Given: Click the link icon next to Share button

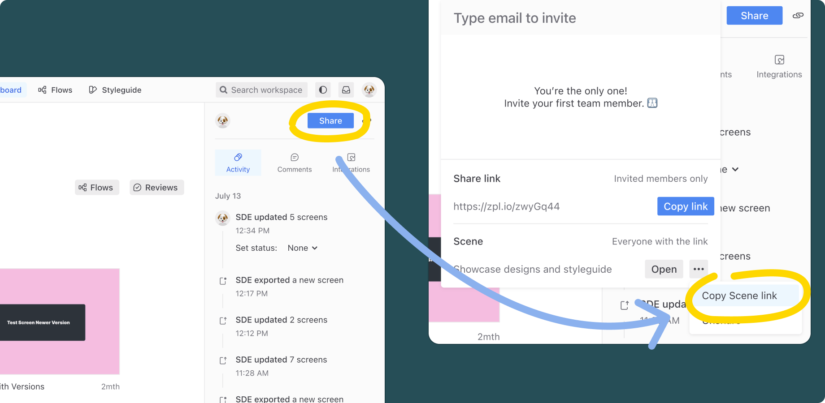Looking at the screenshot, I should tap(798, 16).
